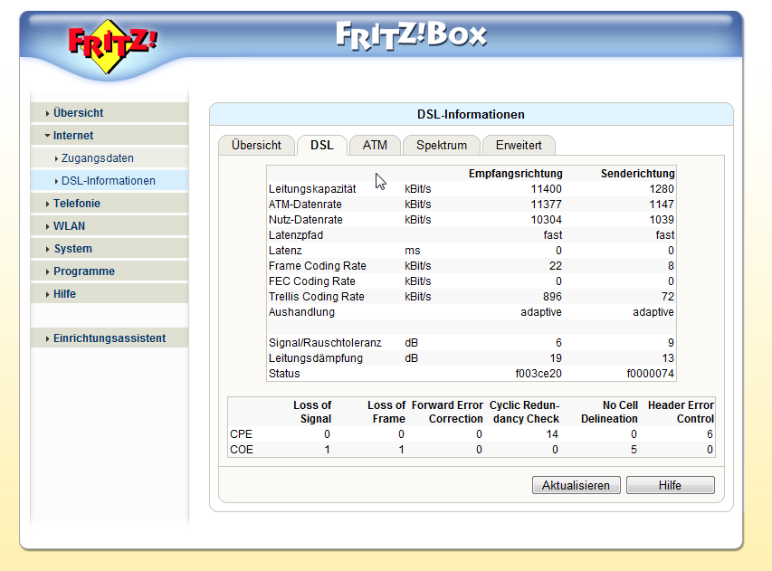The height and width of the screenshot is (571, 772).
Task: Open the Spektrum tab
Action: point(442,145)
